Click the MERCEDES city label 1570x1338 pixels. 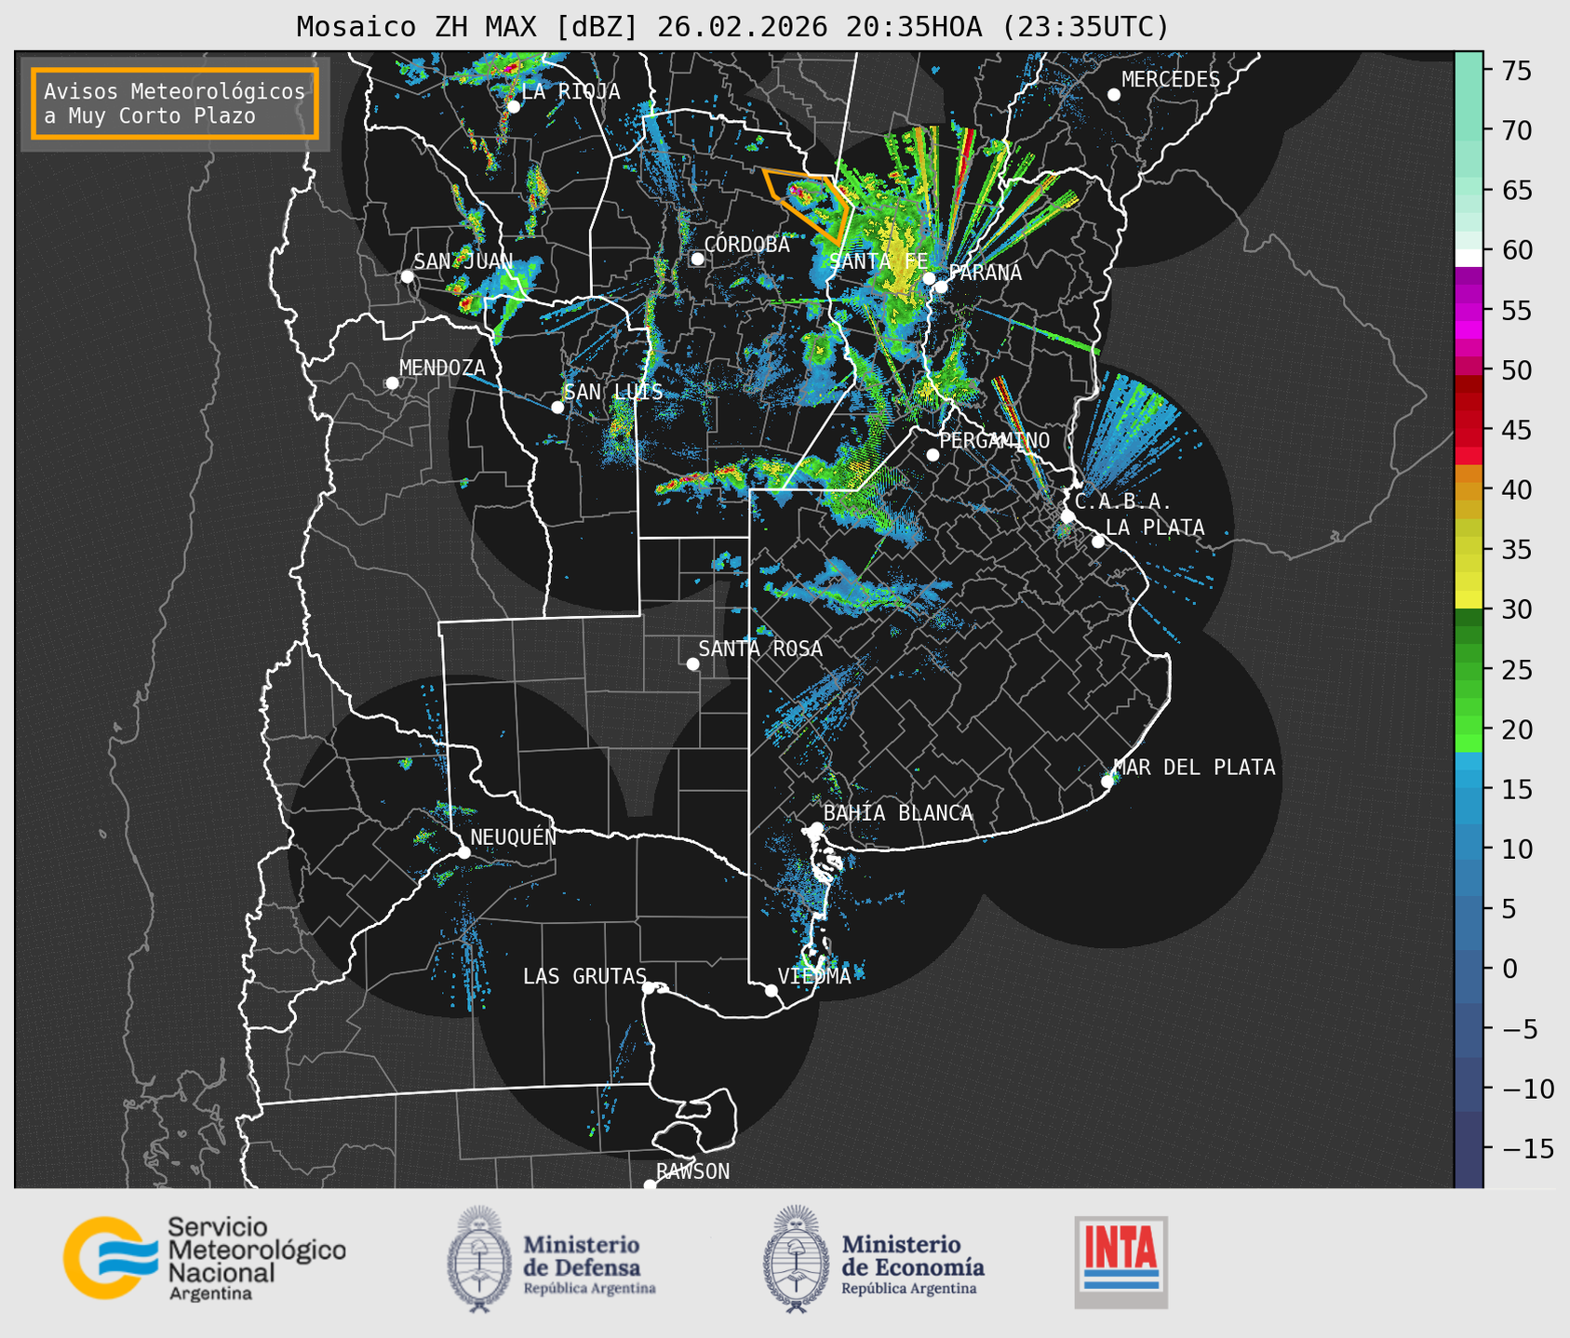[1171, 80]
